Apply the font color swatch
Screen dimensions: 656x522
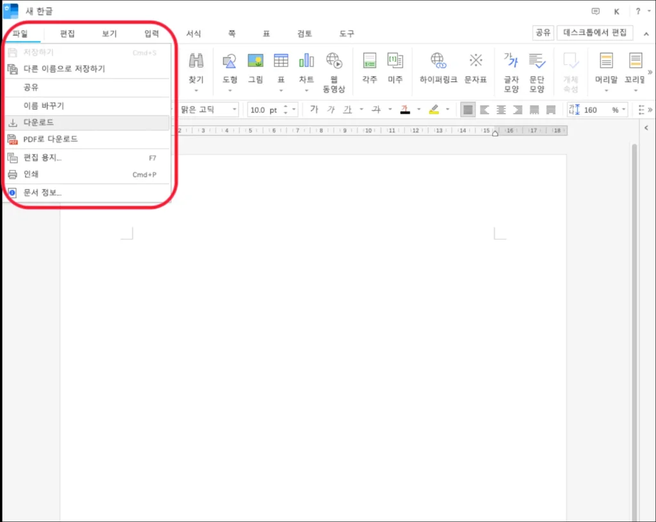click(405, 110)
